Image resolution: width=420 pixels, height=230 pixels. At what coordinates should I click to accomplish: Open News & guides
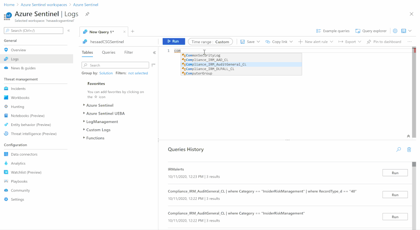(23, 68)
